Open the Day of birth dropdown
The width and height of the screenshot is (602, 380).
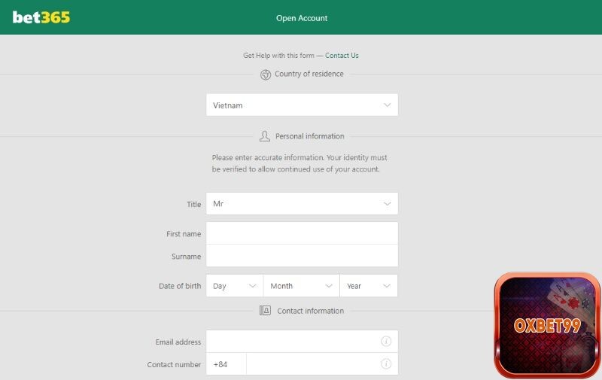tap(234, 286)
